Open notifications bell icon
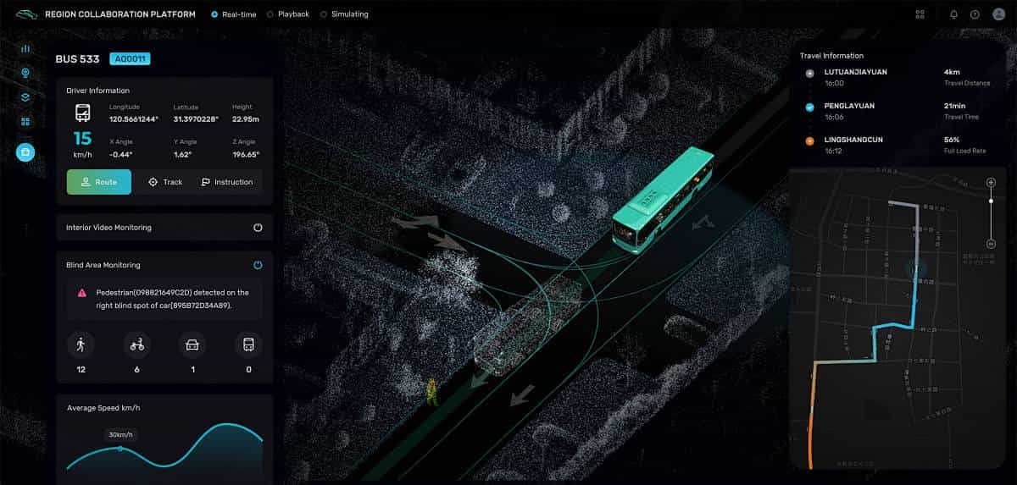 953,14
